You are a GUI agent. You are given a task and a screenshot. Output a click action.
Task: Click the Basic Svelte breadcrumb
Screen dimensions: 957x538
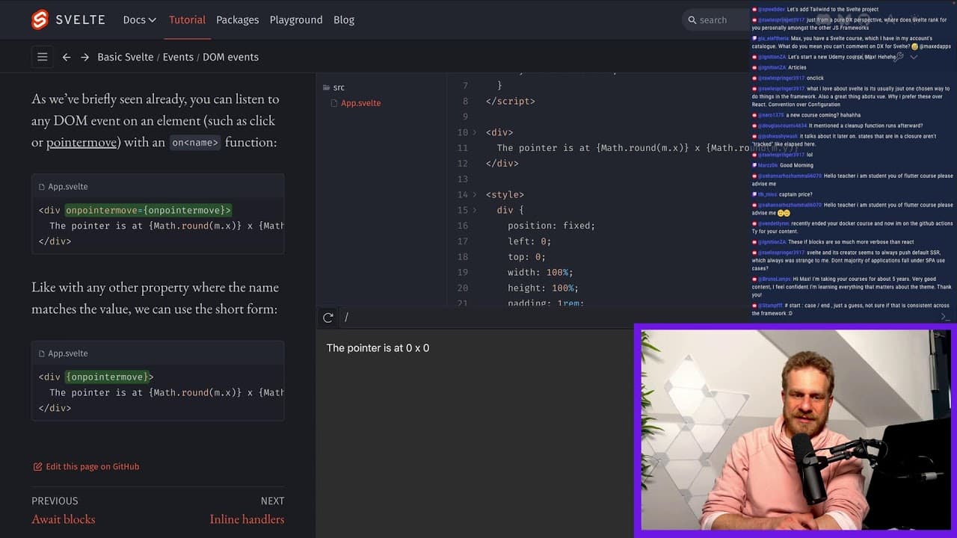click(126, 57)
